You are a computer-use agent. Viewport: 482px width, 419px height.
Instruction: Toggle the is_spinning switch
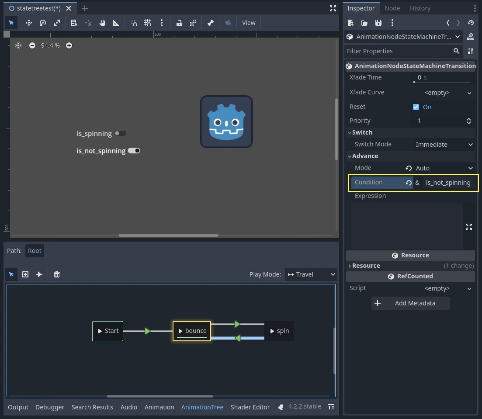point(120,133)
